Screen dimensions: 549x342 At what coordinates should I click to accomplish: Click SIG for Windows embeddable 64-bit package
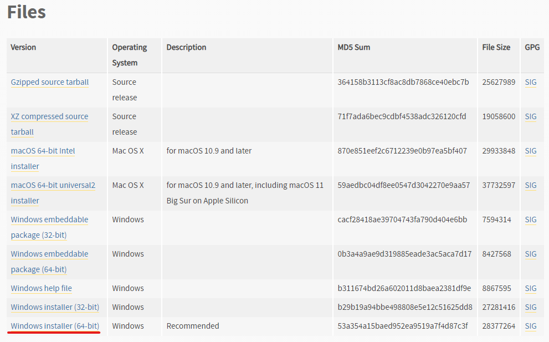click(531, 254)
